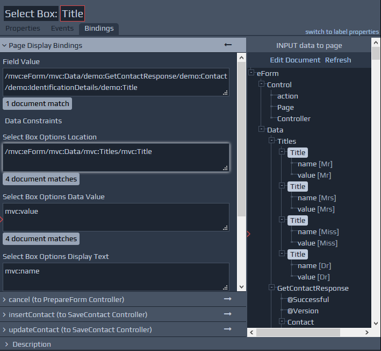Screen dimensions: 381x351
Task: Collapse the Page Display Bindings section
Action: tap(4, 46)
